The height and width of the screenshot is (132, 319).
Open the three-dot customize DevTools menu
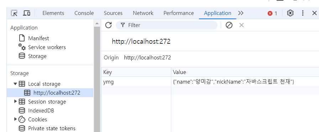tap(303, 13)
